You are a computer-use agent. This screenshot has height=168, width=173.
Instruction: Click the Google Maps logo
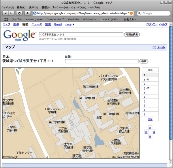(x=19, y=35)
